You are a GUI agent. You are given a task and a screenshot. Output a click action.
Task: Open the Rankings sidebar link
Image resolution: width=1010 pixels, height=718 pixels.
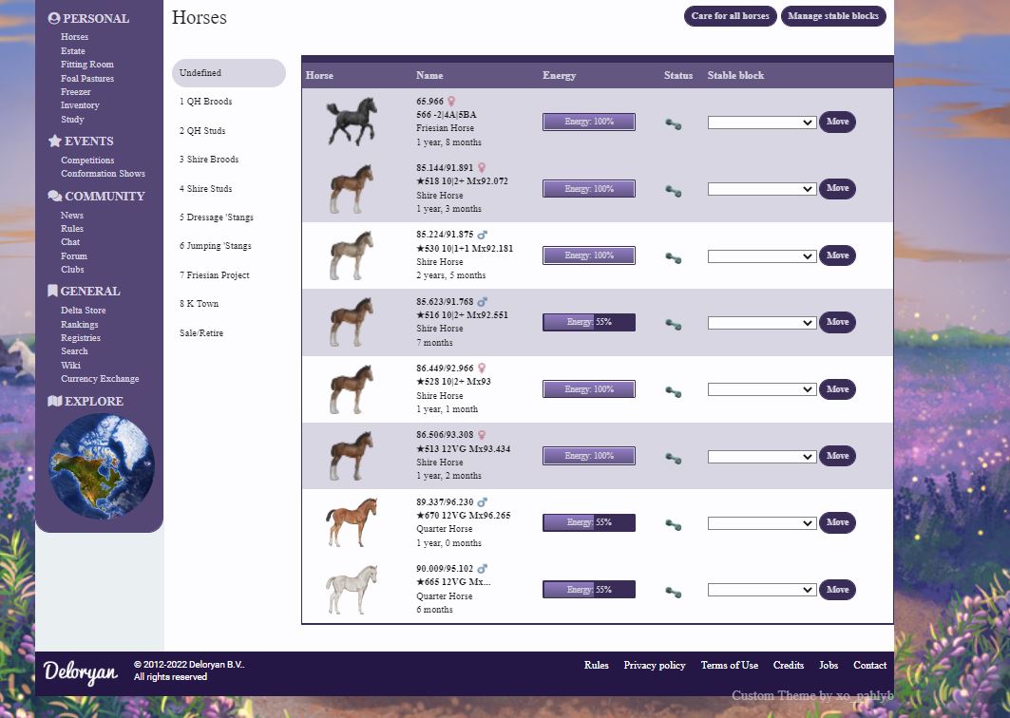pyautogui.click(x=79, y=325)
